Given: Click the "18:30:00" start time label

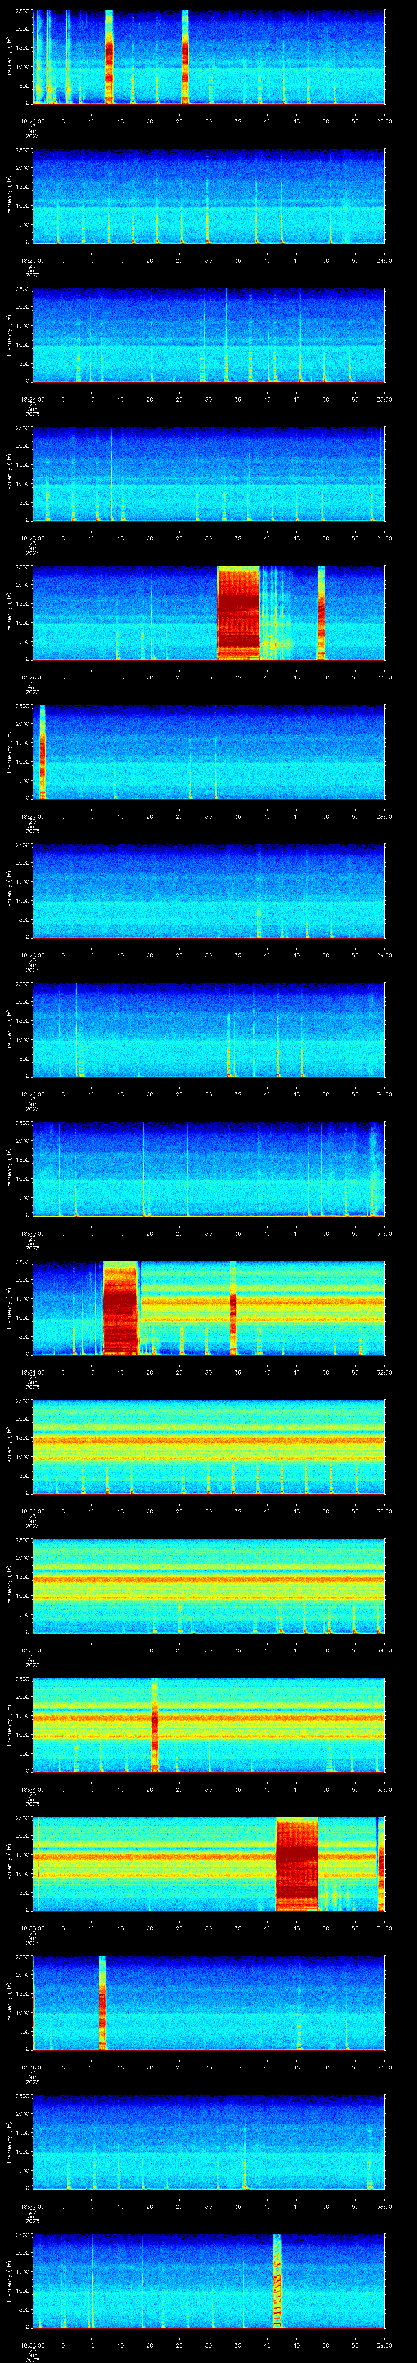Looking at the screenshot, I should tap(32, 1233).
